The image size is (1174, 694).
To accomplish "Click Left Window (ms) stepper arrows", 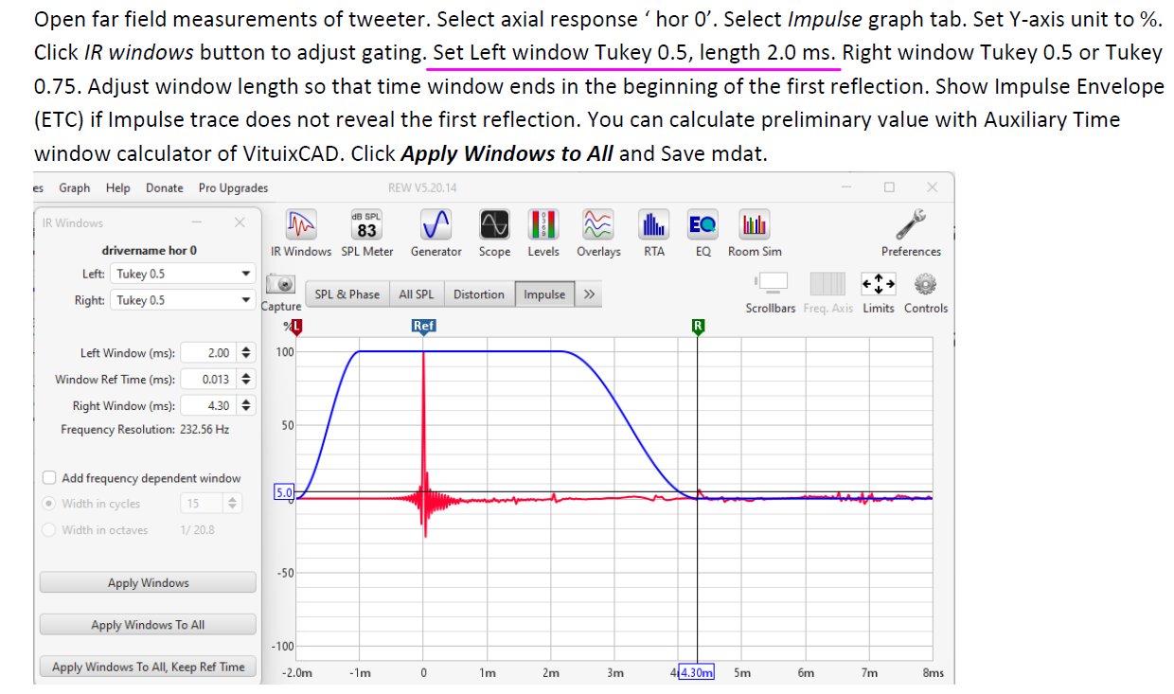I will pyautogui.click(x=246, y=353).
